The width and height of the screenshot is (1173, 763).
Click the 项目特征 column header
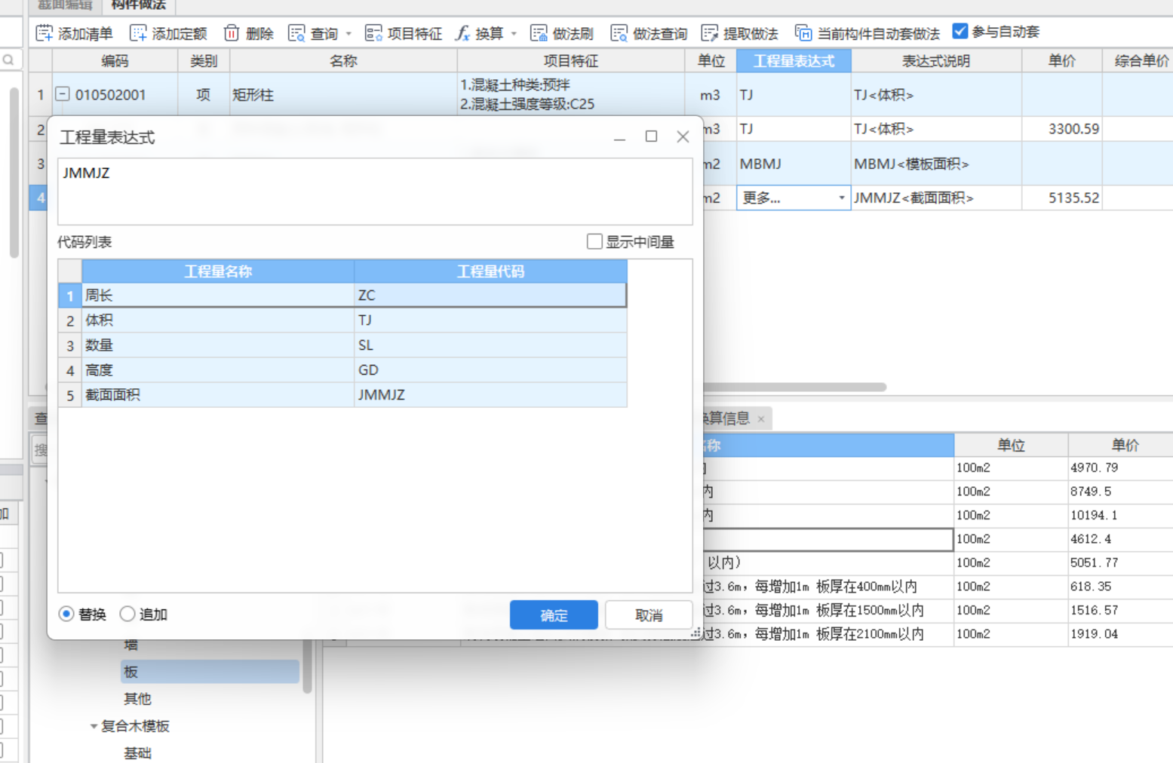click(570, 61)
